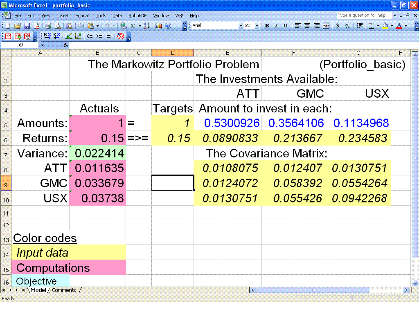Print the sheet using the printer icon
This screenshot has height=314, width=419.
(x=48, y=26)
